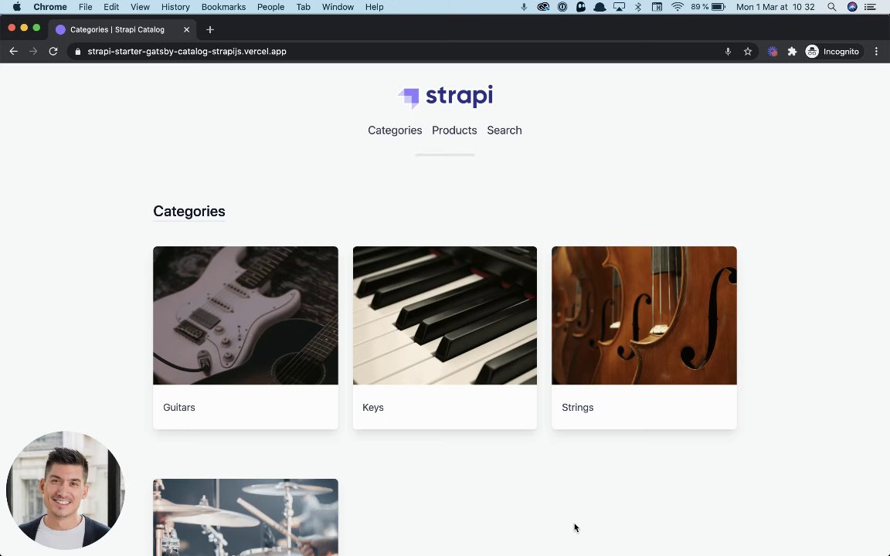Click the Strapi logo

tap(445, 97)
